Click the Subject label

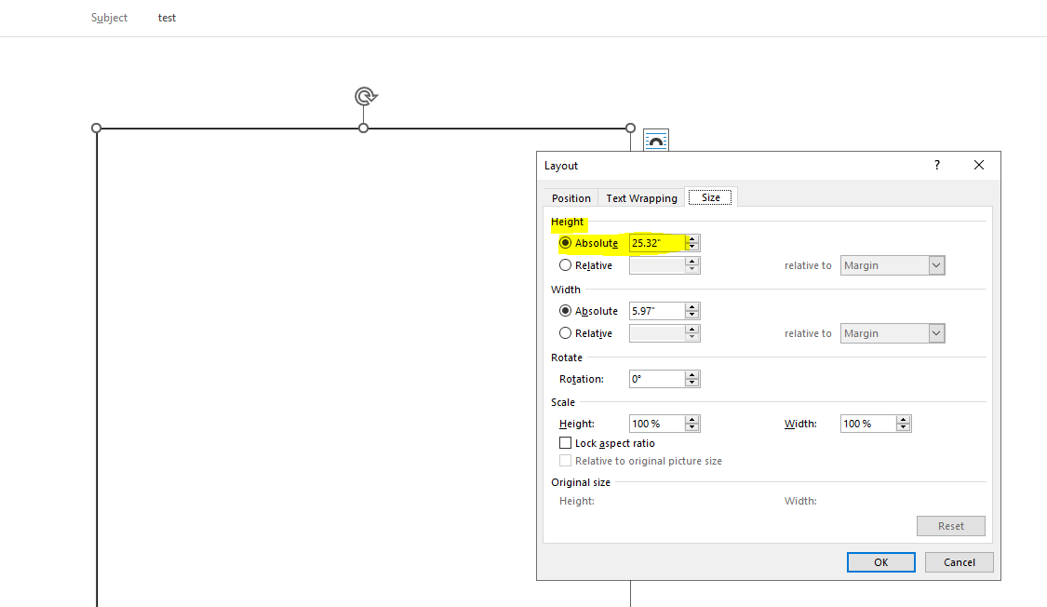tap(110, 18)
